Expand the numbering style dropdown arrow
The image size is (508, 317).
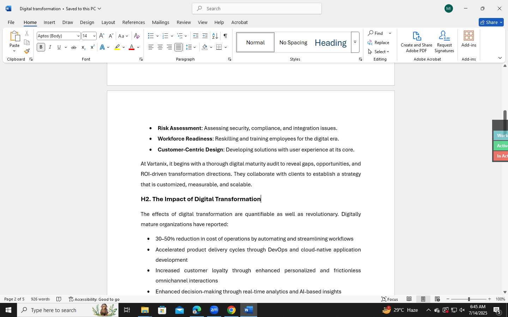(x=172, y=36)
